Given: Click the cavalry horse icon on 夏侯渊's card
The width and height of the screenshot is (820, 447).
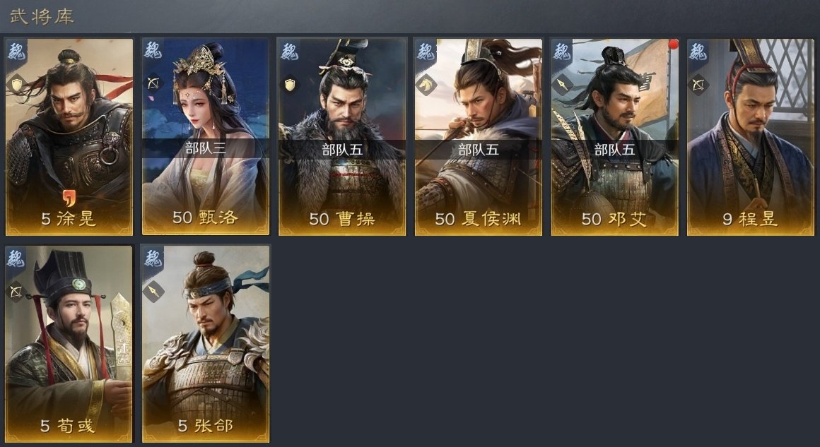Looking at the screenshot, I should click(x=426, y=85).
